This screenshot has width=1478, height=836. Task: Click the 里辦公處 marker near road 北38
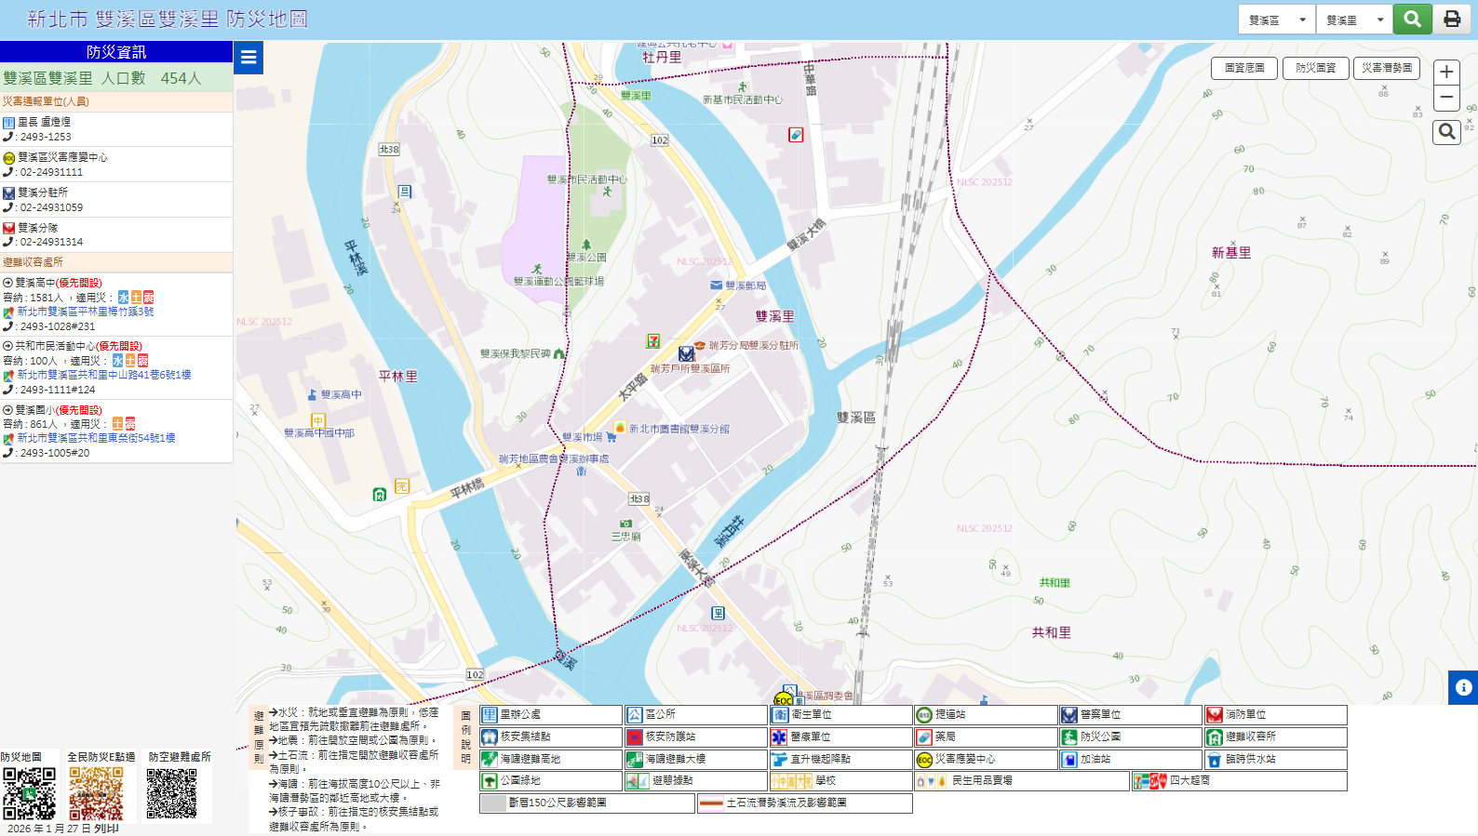(x=405, y=192)
